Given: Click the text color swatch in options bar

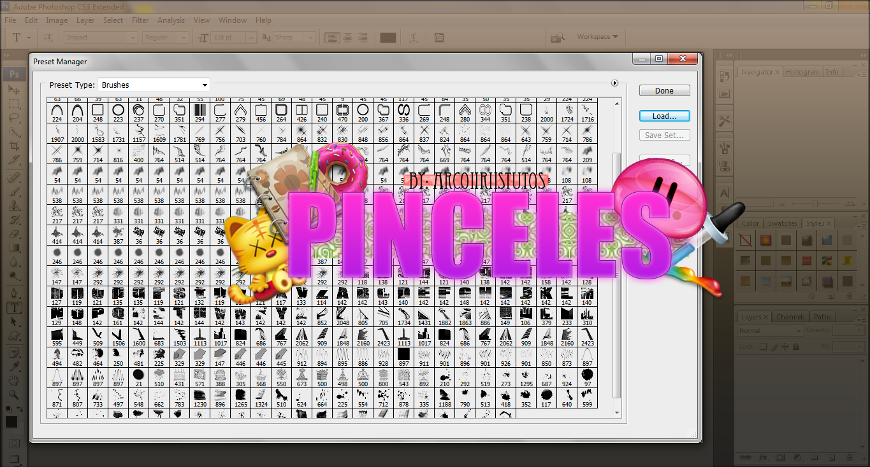Looking at the screenshot, I should [388, 38].
